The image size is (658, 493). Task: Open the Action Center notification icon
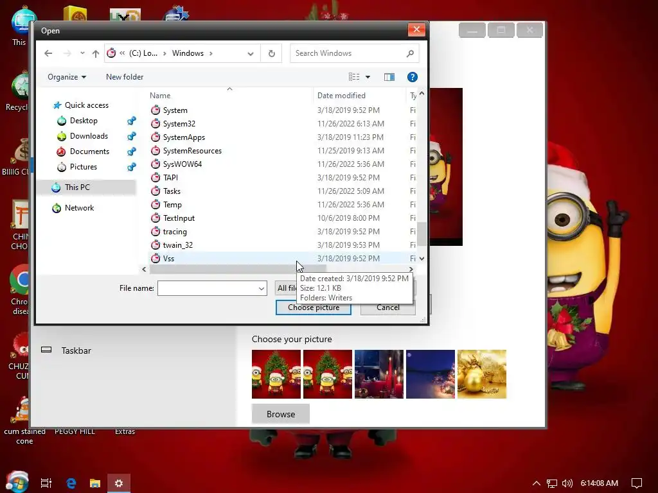point(637,483)
